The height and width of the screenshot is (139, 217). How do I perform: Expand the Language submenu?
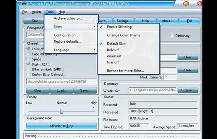(71, 50)
